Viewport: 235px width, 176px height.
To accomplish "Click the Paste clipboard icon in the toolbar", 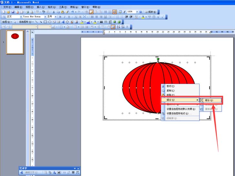I will point(63,12).
